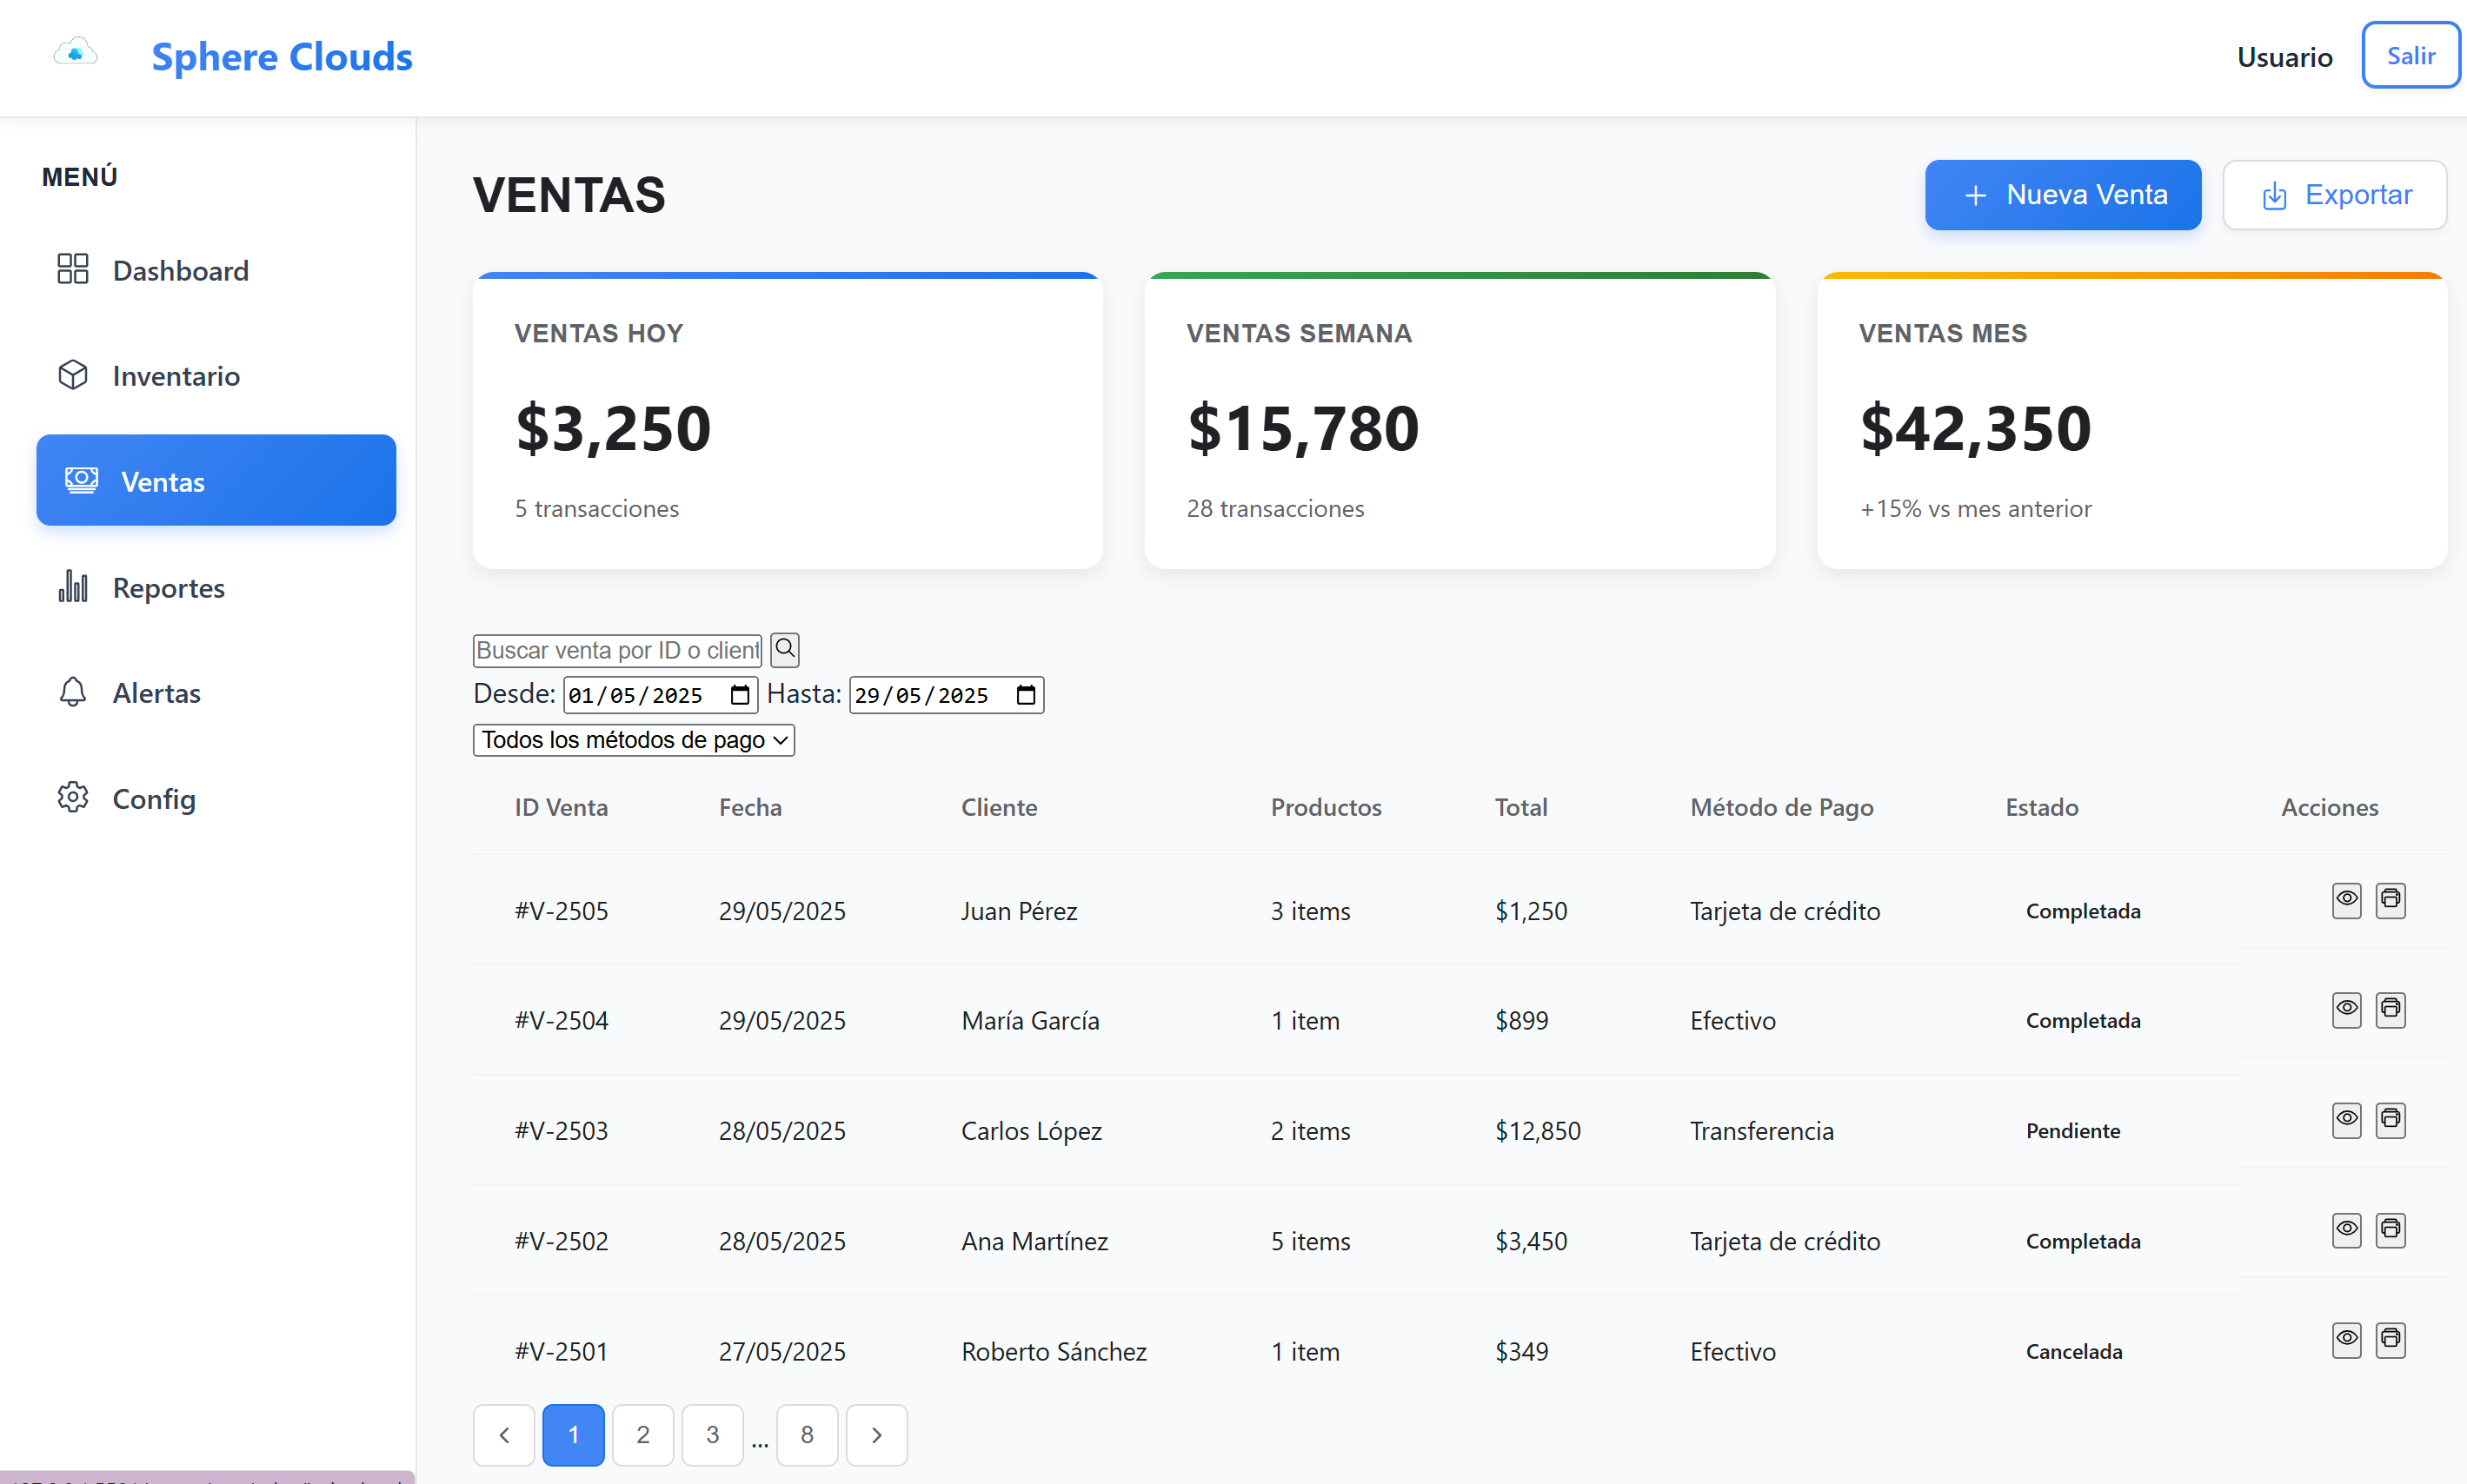
Task: View details of venta #V-2505
Action: 2346,899
